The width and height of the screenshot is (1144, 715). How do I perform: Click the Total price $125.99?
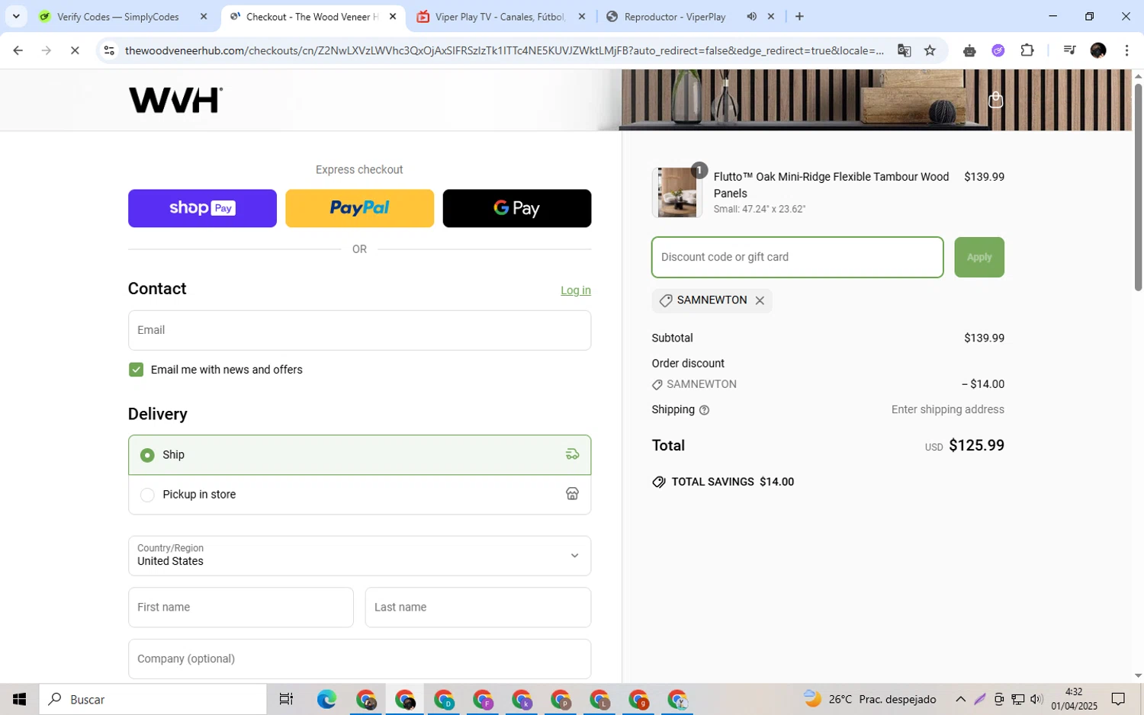coord(976,446)
